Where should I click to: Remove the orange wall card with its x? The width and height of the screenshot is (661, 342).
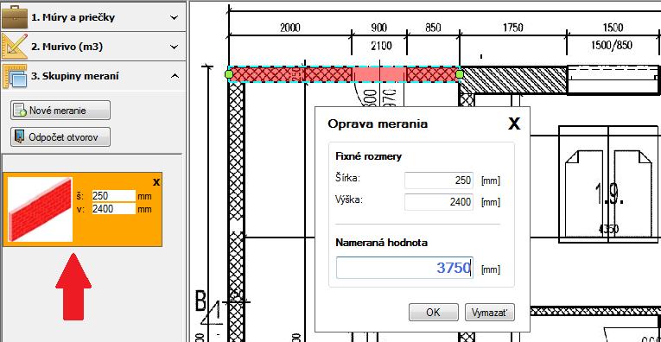point(156,182)
